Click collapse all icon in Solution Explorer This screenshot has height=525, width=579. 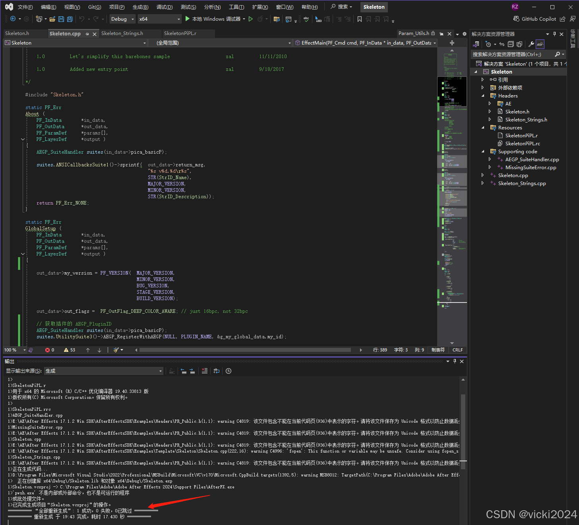[511, 44]
